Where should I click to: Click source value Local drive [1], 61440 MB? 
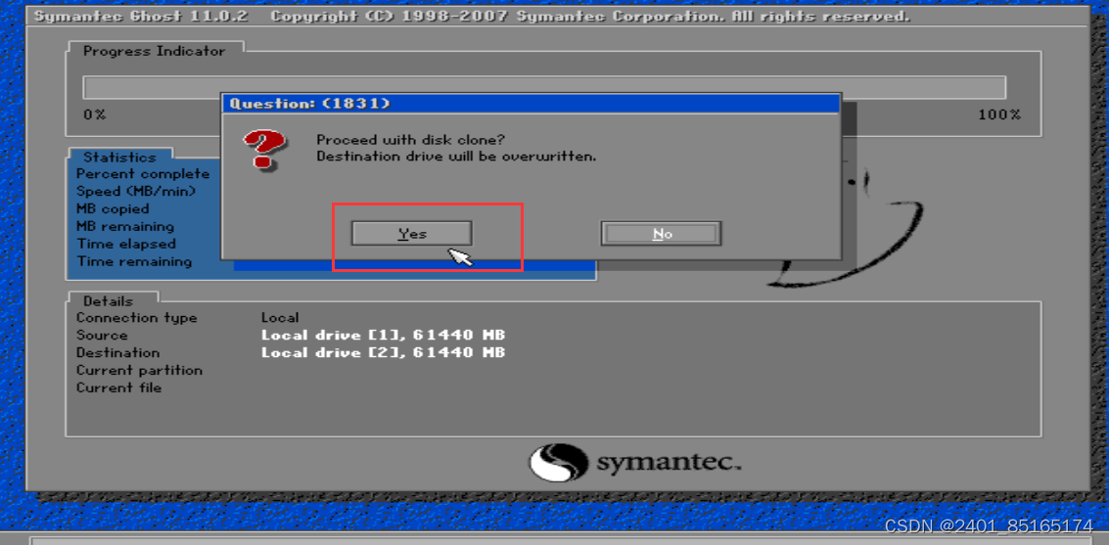(384, 335)
